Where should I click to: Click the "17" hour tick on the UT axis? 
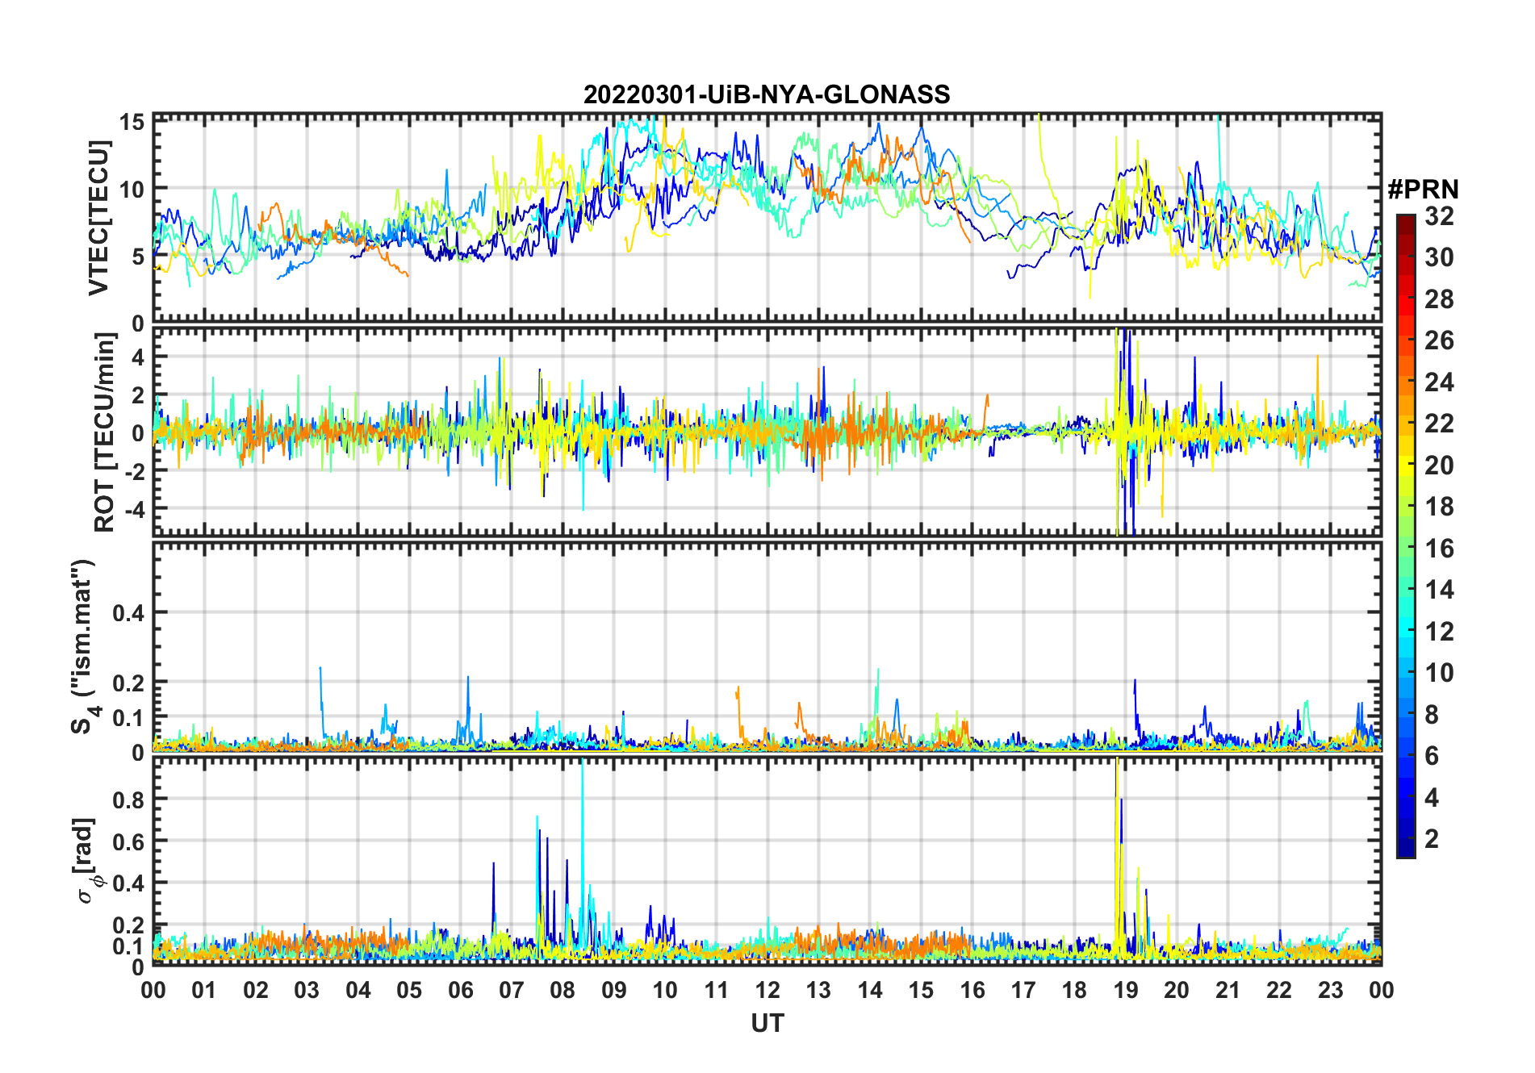pyautogui.click(x=1023, y=990)
